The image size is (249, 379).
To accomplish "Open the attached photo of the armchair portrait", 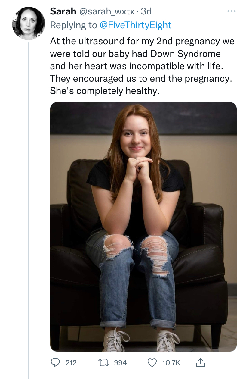I will (143, 227).
